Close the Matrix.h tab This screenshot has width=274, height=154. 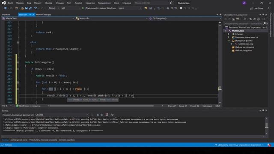pos(33,15)
